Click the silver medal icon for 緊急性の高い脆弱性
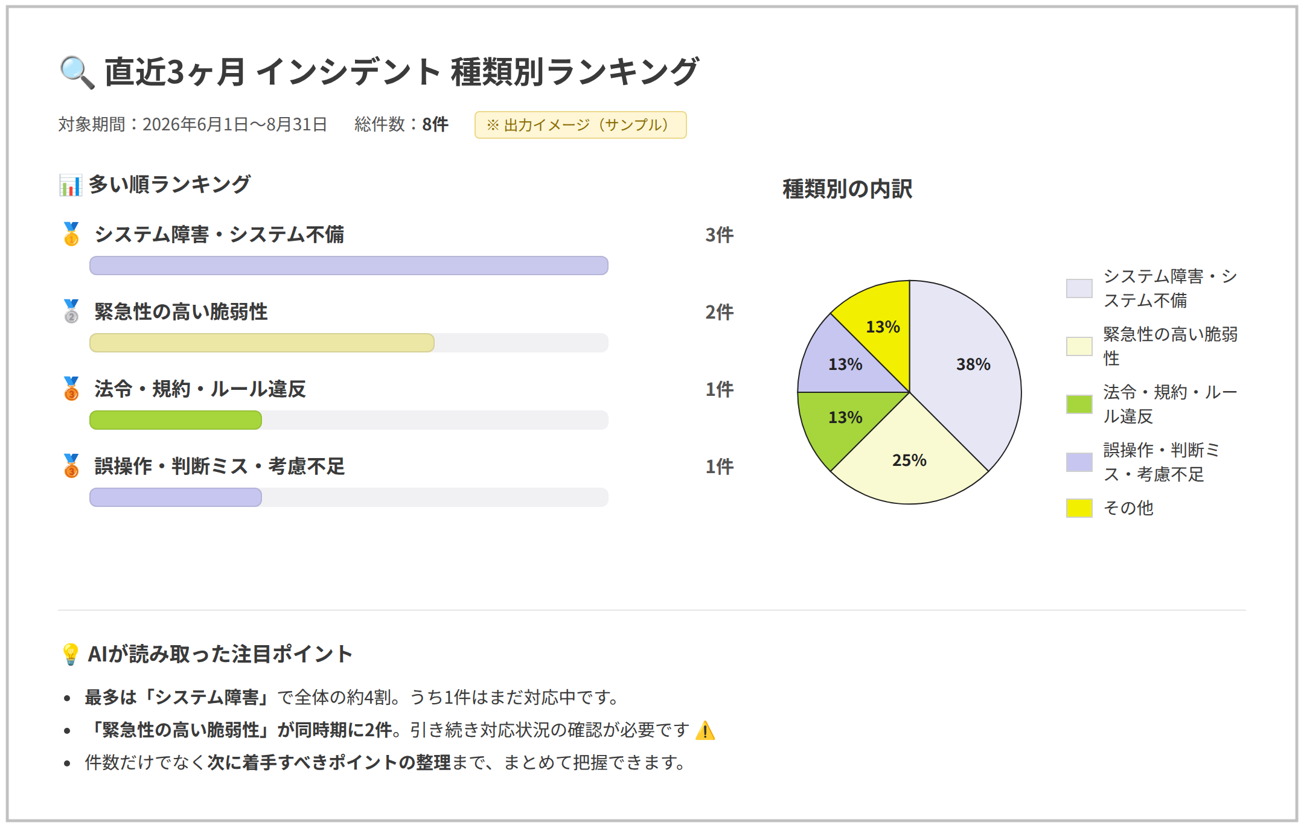 71,311
